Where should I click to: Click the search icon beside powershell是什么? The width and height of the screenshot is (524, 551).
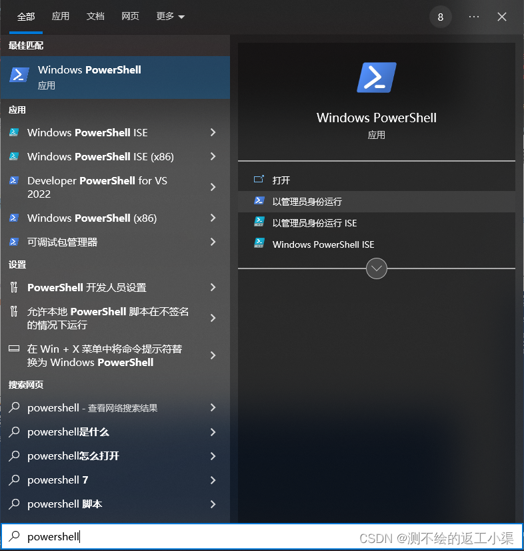click(14, 431)
